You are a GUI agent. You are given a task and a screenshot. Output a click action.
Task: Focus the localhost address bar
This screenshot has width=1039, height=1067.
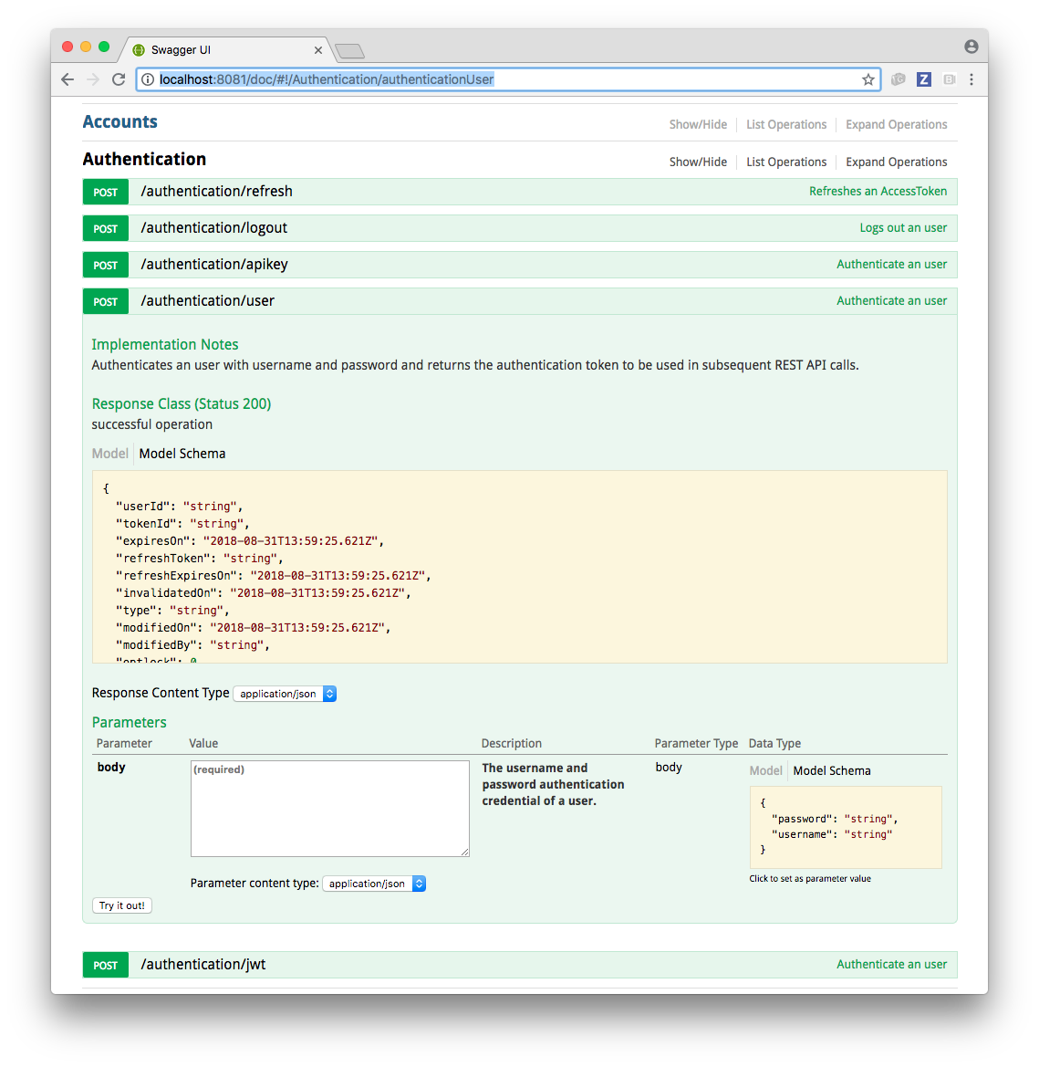point(508,79)
